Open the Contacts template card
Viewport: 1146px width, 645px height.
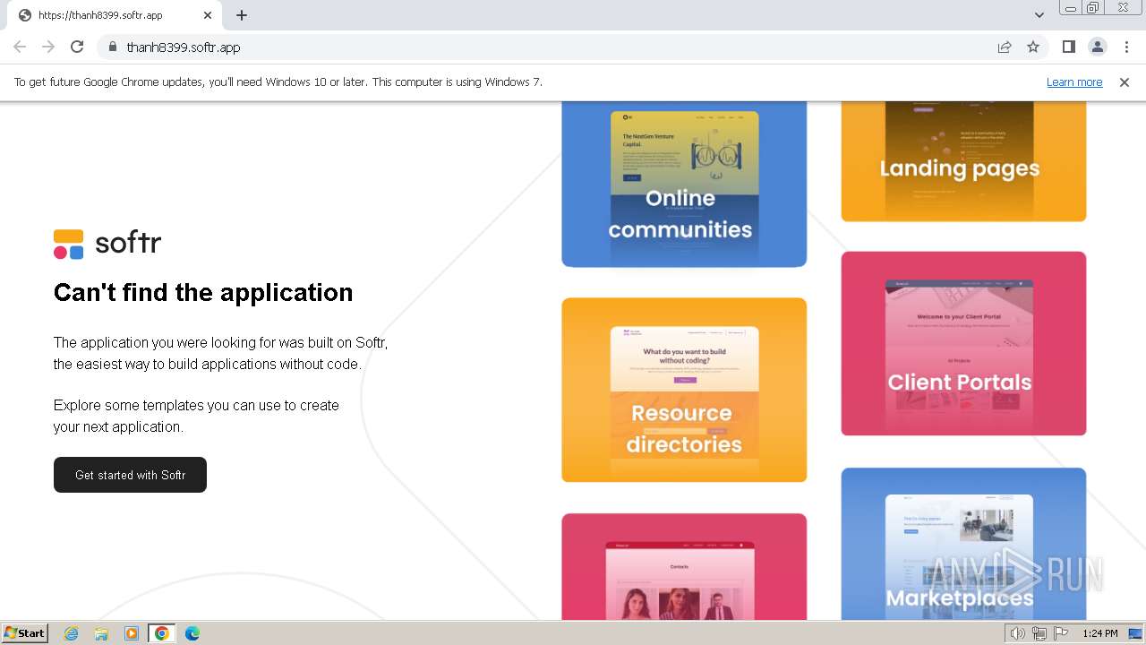point(684,566)
